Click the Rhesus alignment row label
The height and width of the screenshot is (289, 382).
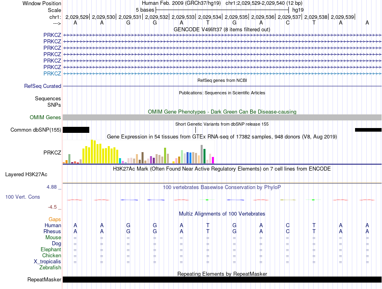coord(52,231)
